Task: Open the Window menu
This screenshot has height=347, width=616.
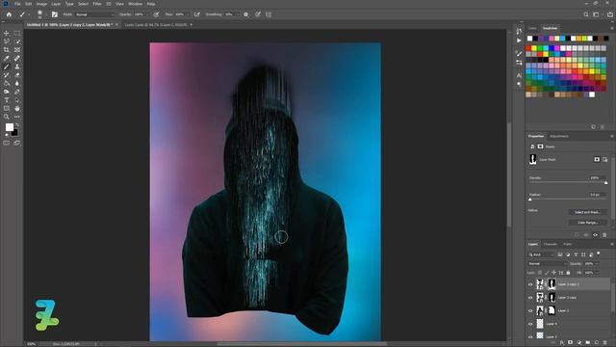Action: coord(136,4)
